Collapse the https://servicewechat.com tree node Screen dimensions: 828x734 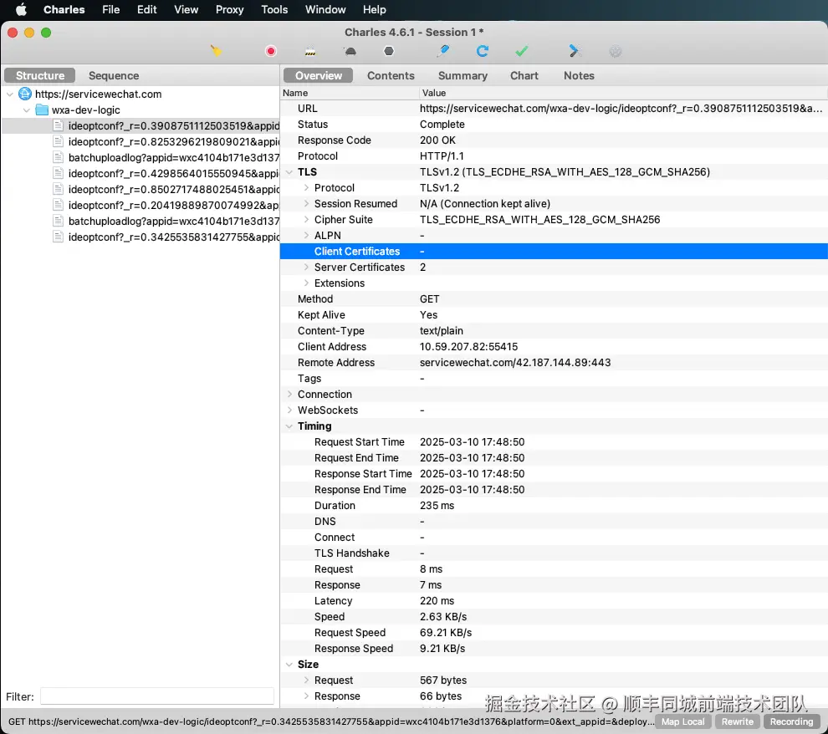(x=10, y=94)
